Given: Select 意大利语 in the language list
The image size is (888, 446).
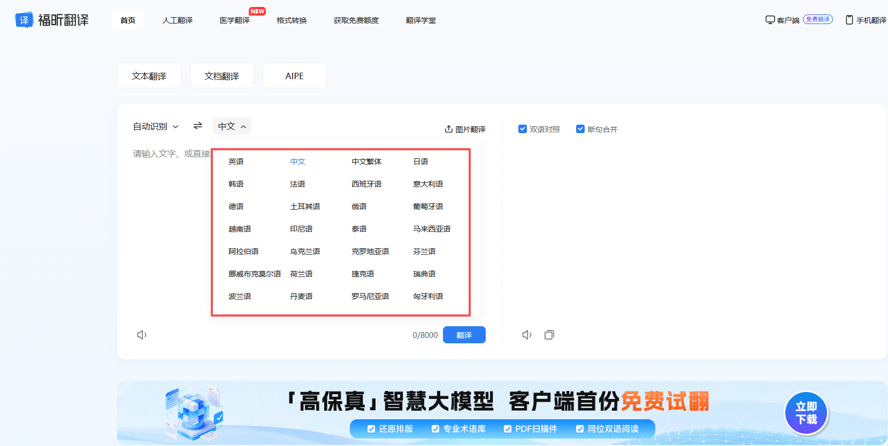Looking at the screenshot, I should tap(428, 184).
